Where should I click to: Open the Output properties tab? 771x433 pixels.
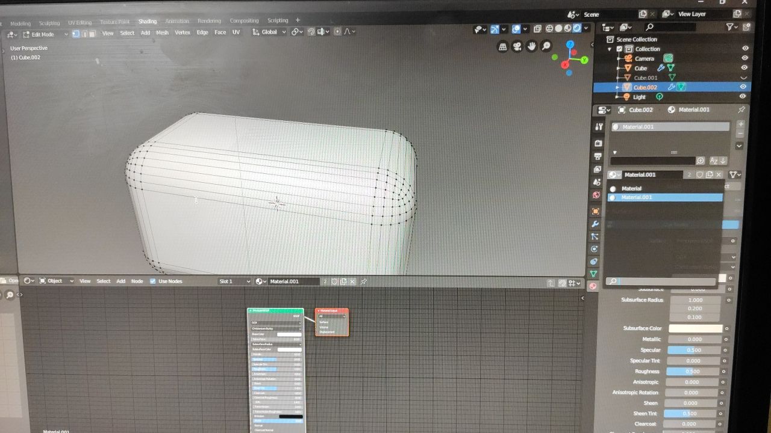(598, 156)
